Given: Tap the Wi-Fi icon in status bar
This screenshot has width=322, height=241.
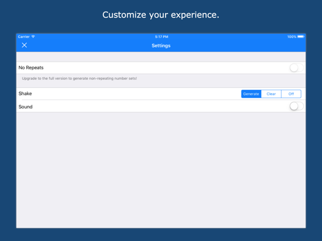Looking at the screenshot, I should 33,37.
